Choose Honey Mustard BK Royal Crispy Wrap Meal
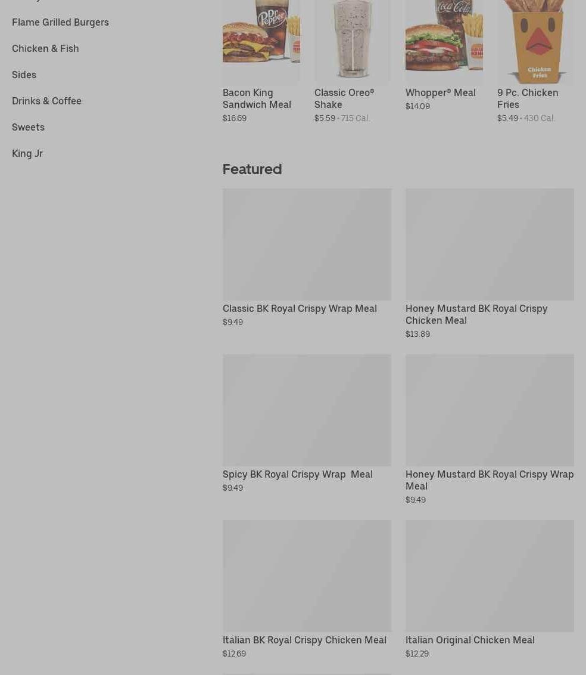Screen dimensions: 586x675 point(490,429)
